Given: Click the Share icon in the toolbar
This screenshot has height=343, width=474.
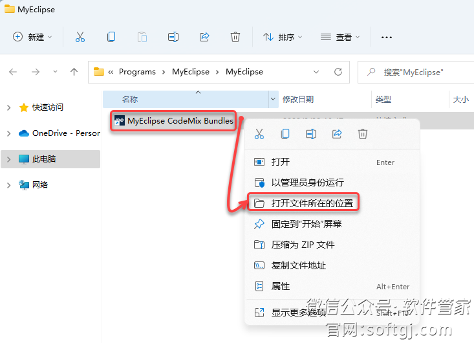Looking at the screenshot, I should tap(204, 37).
